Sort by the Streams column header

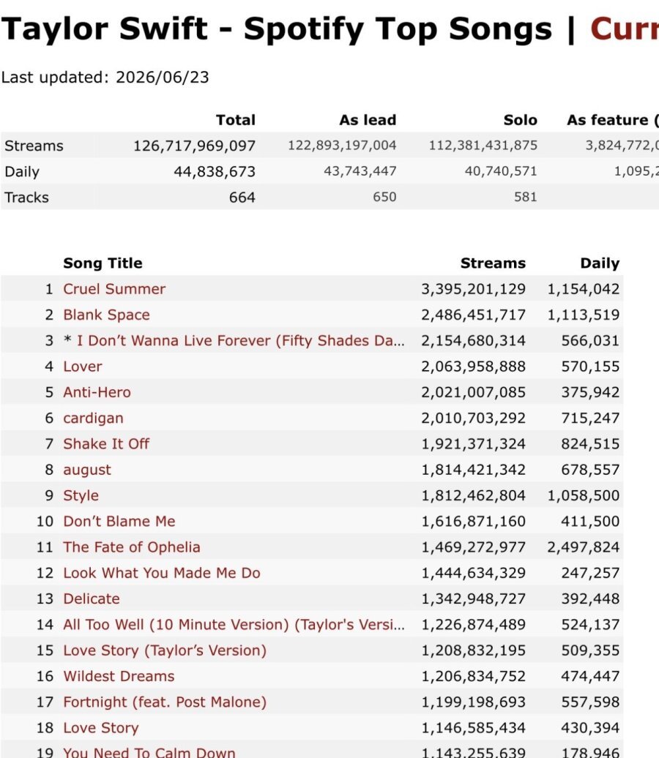493,263
